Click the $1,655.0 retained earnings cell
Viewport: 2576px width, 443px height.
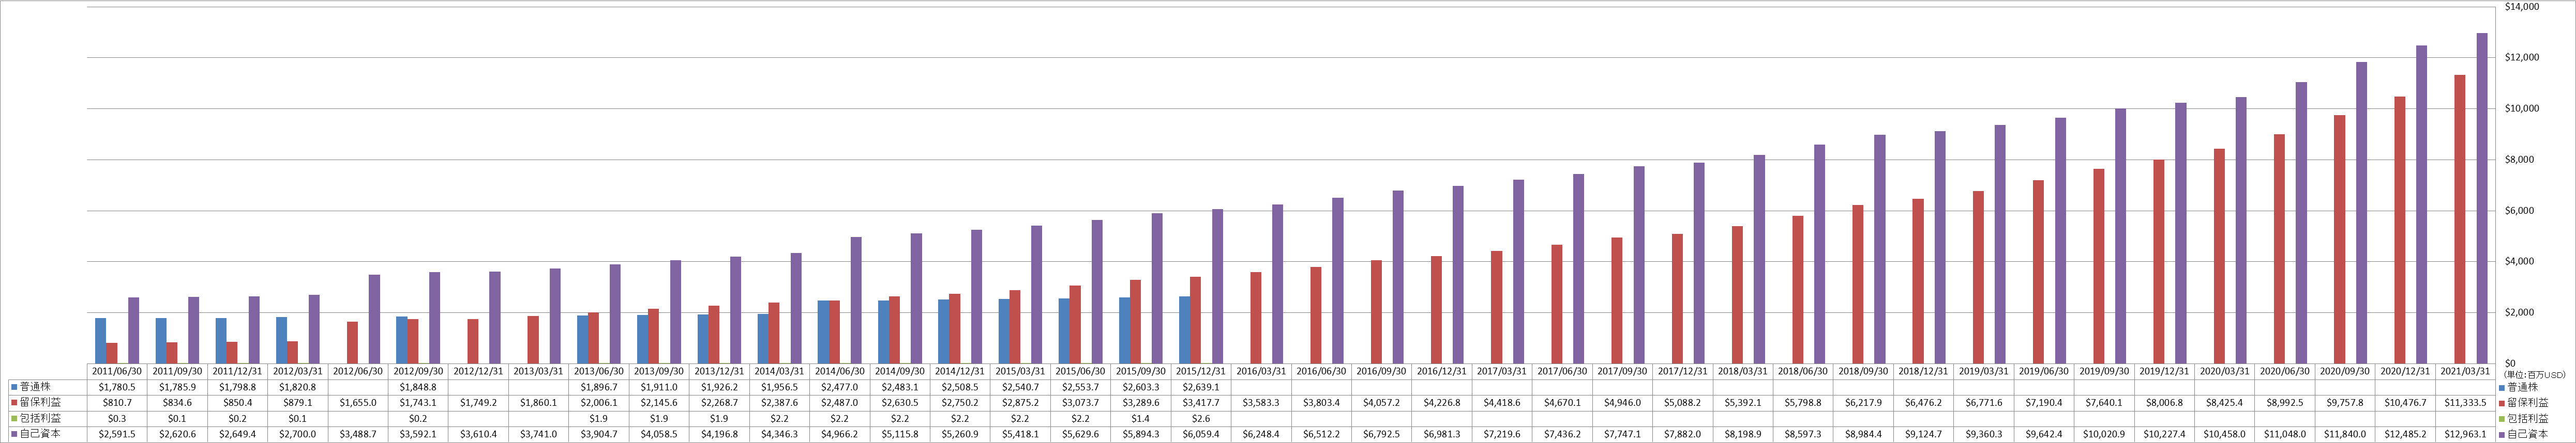tap(358, 402)
